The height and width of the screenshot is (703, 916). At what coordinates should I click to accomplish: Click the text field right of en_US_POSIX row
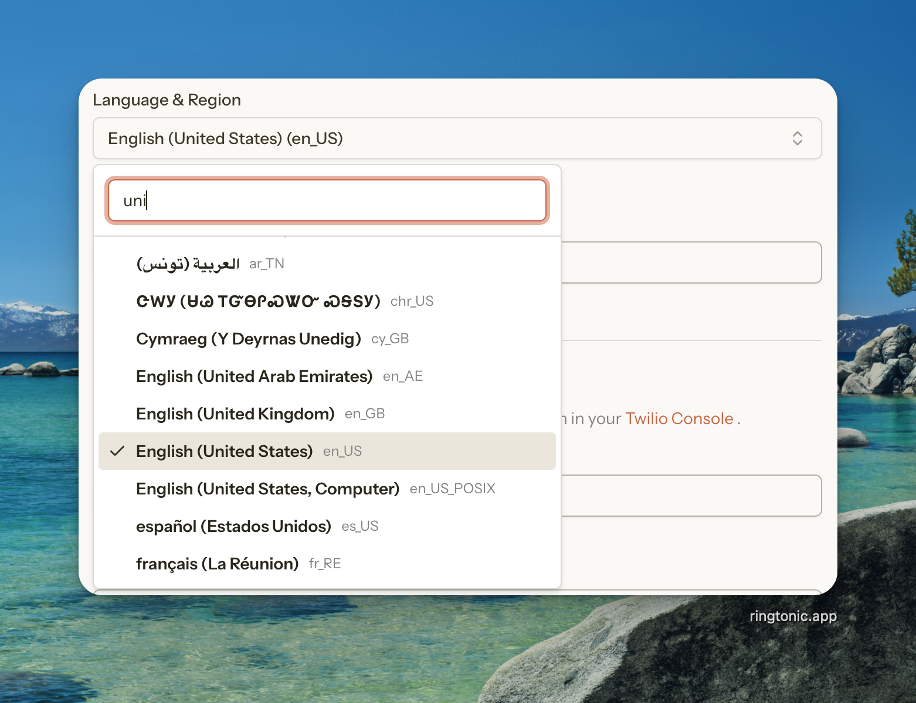pos(691,496)
